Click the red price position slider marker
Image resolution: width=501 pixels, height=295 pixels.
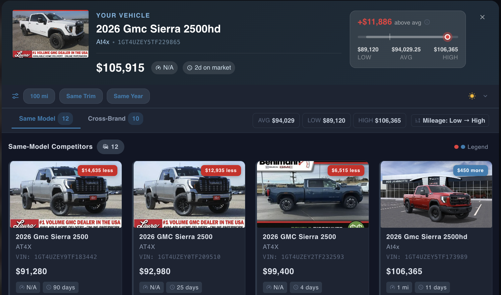pos(447,37)
